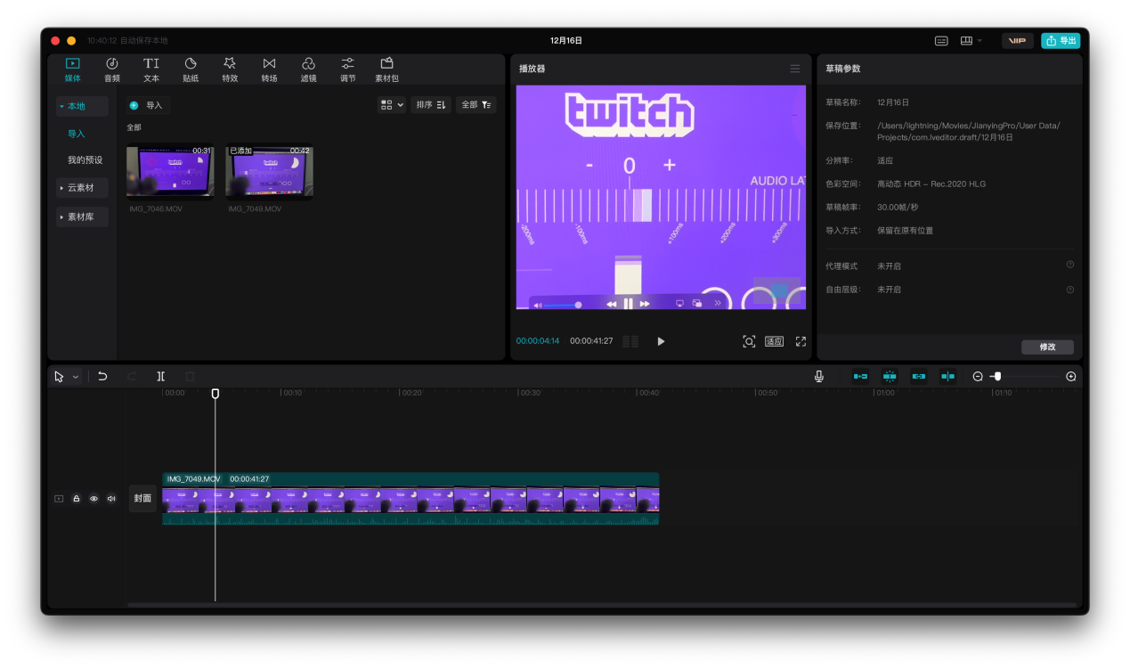Start voiceover recording with microphone icon
The width and height of the screenshot is (1130, 669).
(819, 377)
